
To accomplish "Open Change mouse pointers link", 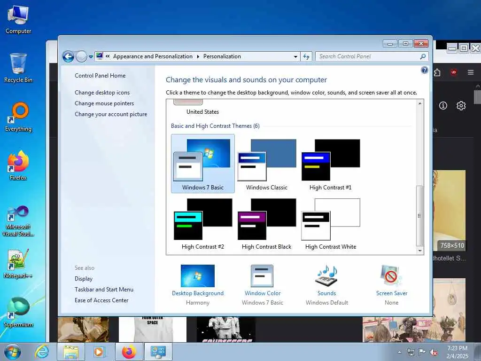I will pos(104,103).
